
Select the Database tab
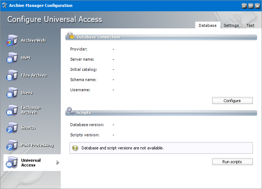[207, 25]
